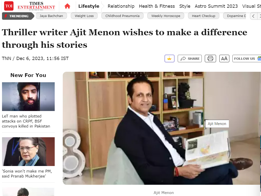The height and width of the screenshot is (196, 261).
Task: Open the AA text size icon
Action: click(x=224, y=58)
